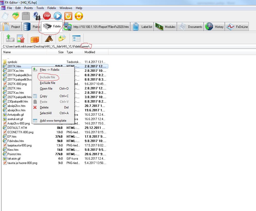Open the Points menu
This screenshot has width=256, height=211.
[x=28, y=8]
